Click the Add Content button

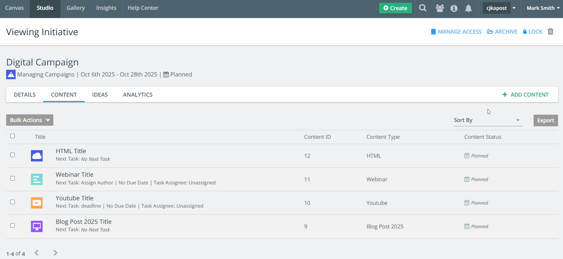pos(526,95)
